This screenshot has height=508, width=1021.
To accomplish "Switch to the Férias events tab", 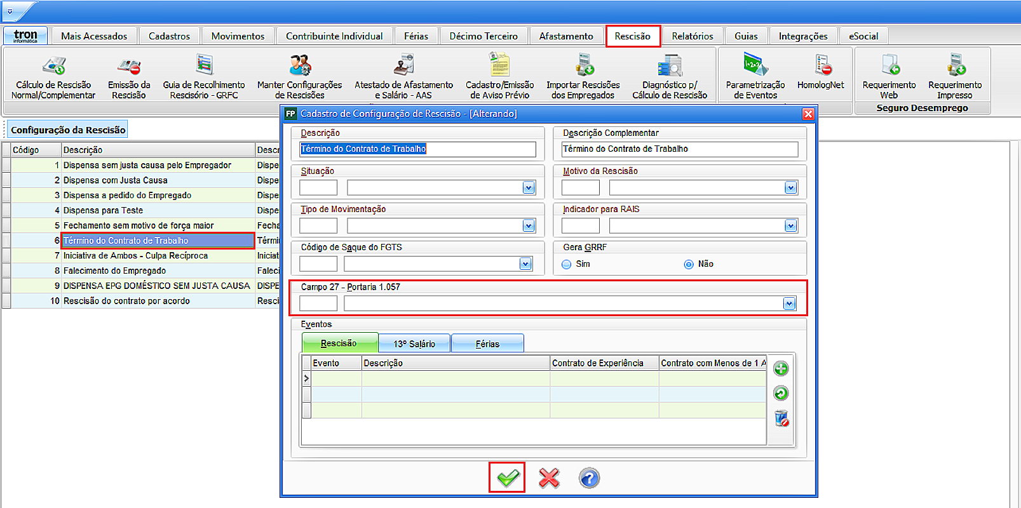I will tap(487, 344).
